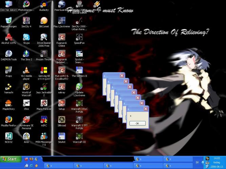Image resolution: width=226 pixels, height=169 pixels.
Task: Click the taskbar clock showing 14:03
Action: pos(217,158)
